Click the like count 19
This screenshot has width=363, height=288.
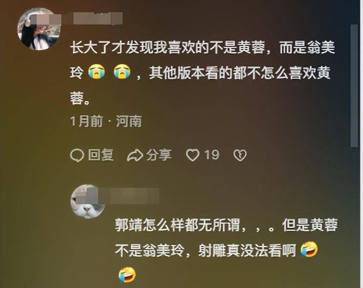(x=212, y=155)
